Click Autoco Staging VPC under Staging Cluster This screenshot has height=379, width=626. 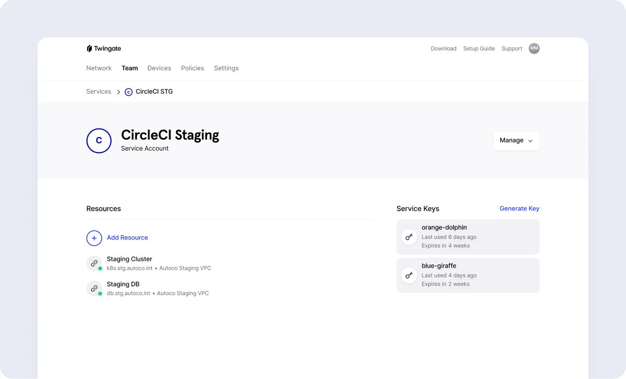[185, 269]
